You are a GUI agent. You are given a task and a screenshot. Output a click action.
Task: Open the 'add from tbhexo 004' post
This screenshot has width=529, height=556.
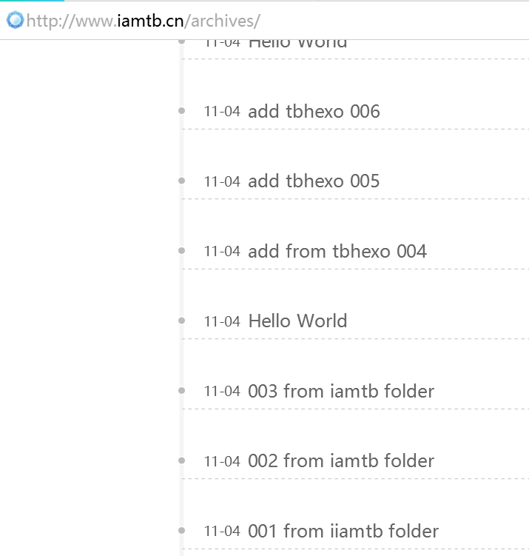coord(337,252)
